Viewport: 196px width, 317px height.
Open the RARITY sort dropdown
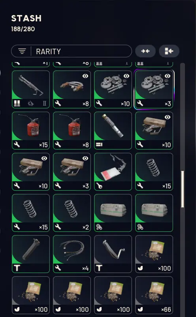click(72, 51)
